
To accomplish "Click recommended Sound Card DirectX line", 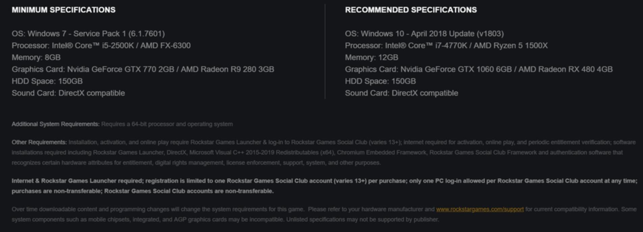I will click(402, 93).
